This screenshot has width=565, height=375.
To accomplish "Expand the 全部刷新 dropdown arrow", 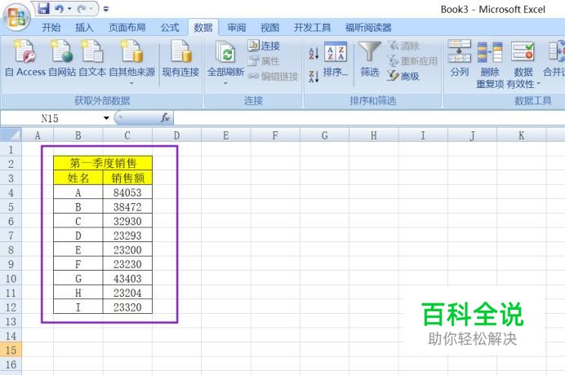I will pyautogui.click(x=225, y=83).
